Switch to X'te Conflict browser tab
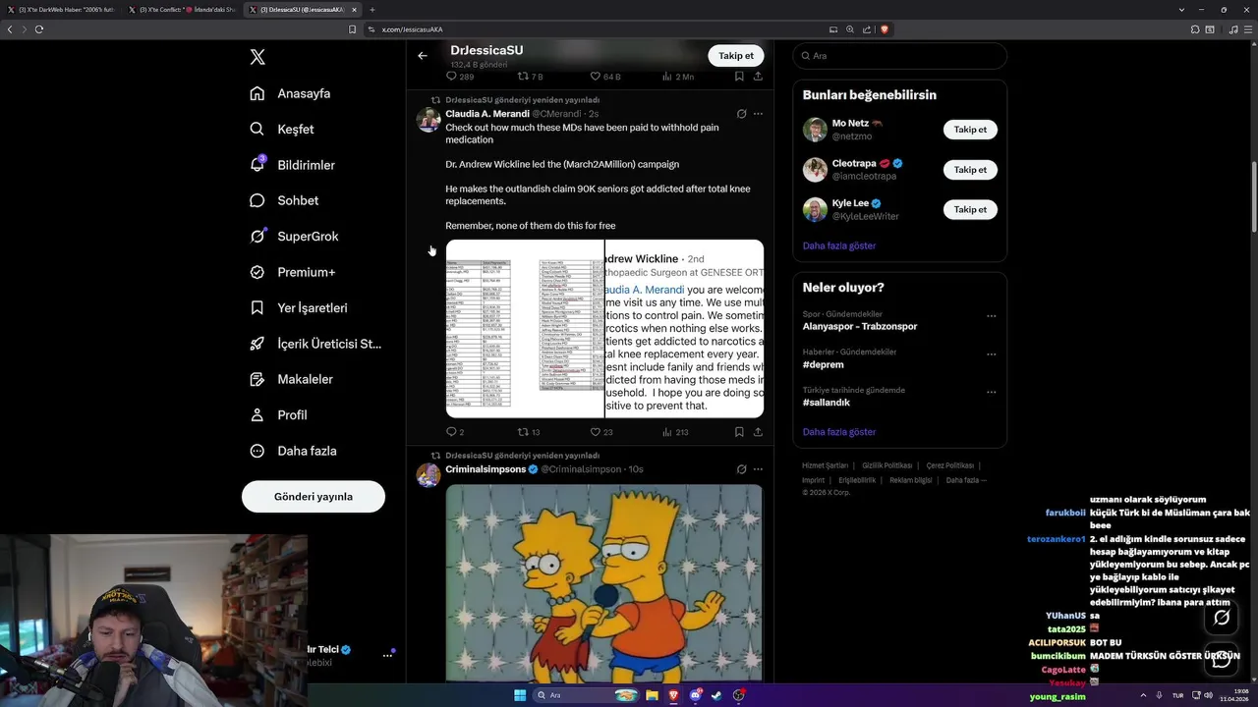This screenshot has width=1258, height=707. click(x=182, y=10)
